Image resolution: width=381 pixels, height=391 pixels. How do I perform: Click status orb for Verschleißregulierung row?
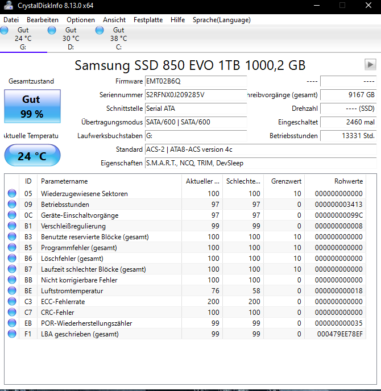click(12, 226)
